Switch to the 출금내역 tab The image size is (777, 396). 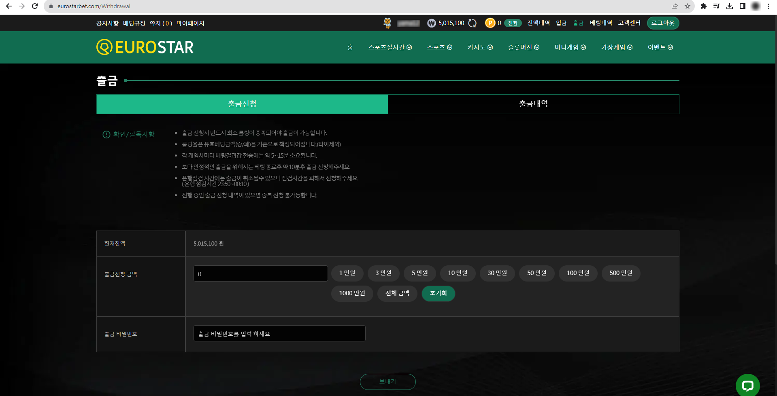pyautogui.click(x=533, y=104)
